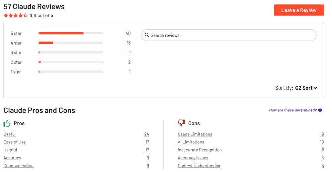Open the Communication pros link
332x172 pixels.
tap(18, 166)
